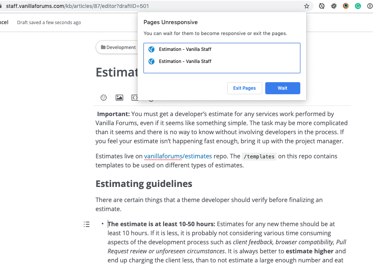Click the bulleted list marker in the margin
Screen dimensions: 373x265
click(86, 224)
